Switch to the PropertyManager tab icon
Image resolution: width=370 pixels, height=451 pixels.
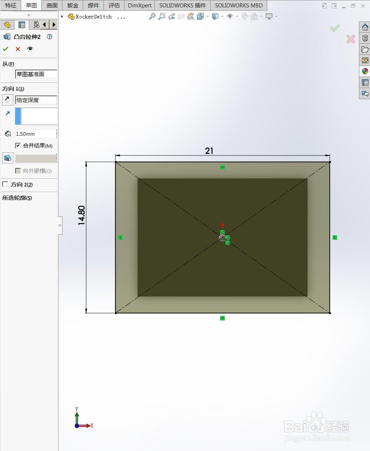tap(22, 25)
